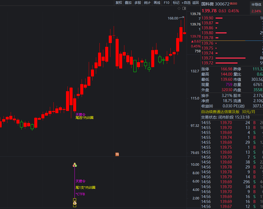This screenshot has width=263, height=209.
Task: Click the 标记 mark button
Action: [176, 3]
